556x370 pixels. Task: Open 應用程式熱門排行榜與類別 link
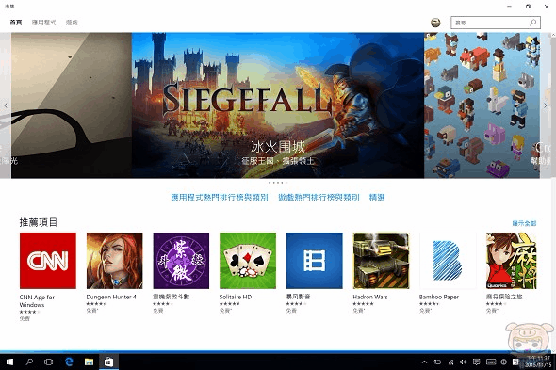pos(220,198)
